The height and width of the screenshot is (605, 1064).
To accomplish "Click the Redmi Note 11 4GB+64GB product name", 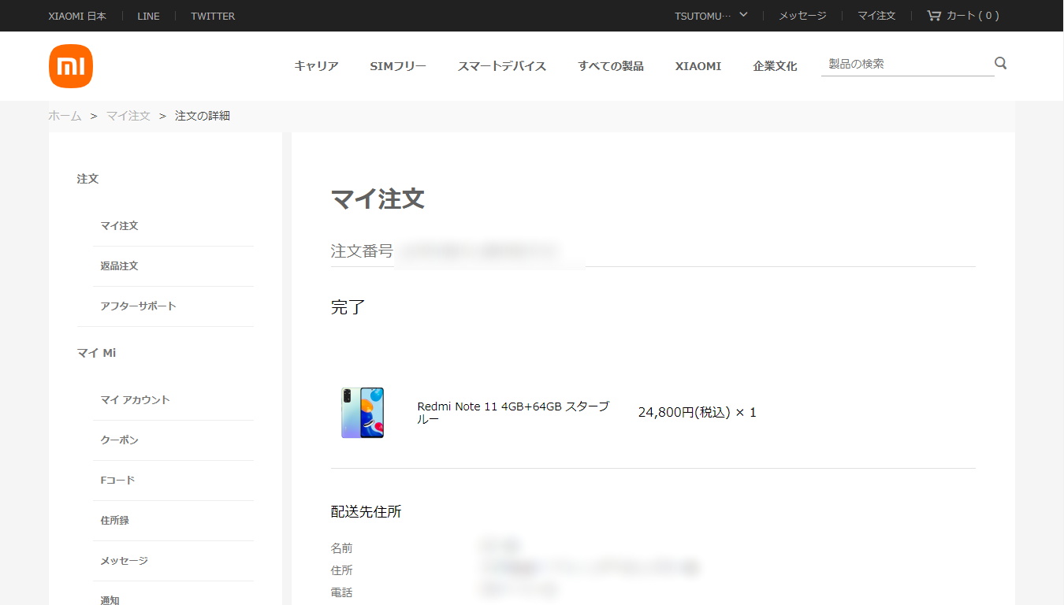I will click(513, 413).
